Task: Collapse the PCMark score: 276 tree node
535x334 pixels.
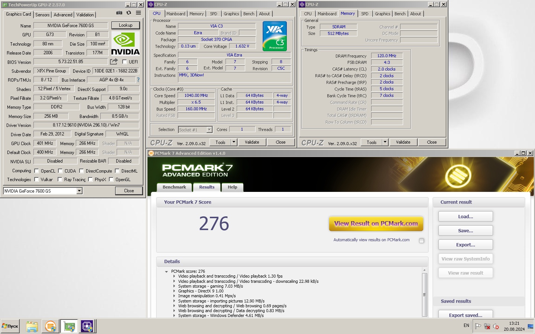Action: coord(166,272)
